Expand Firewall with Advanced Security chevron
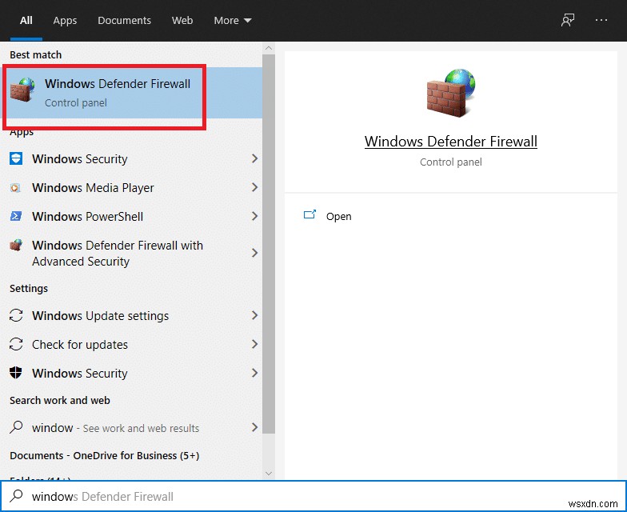627x512 pixels. (x=254, y=253)
